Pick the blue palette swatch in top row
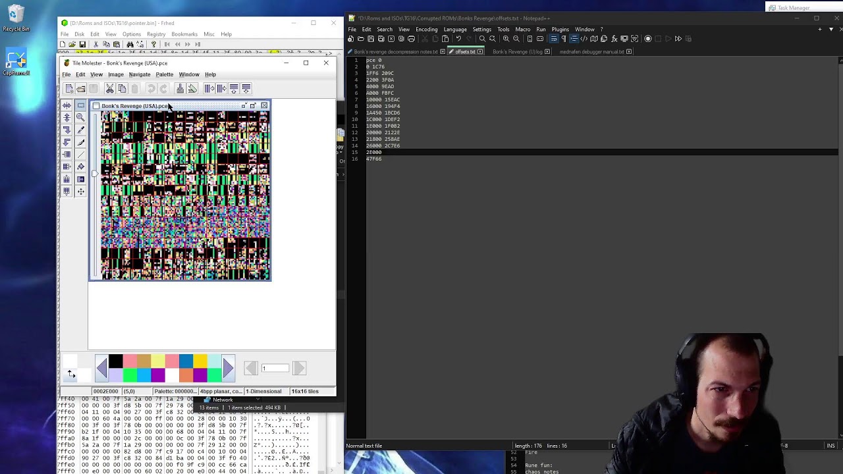This screenshot has width=843, height=474. pos(186,361)
